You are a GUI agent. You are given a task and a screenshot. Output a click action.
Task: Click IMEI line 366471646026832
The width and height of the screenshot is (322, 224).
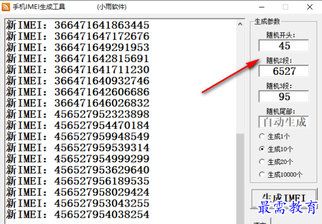pyautogui.click(x=77, y=103)
